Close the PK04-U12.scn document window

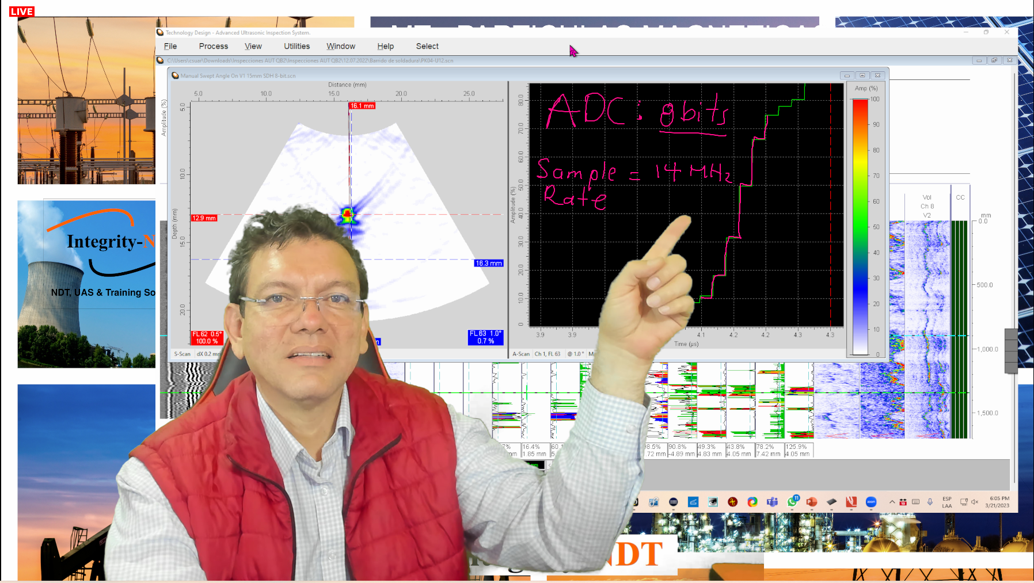click(x=1010, y=60)
